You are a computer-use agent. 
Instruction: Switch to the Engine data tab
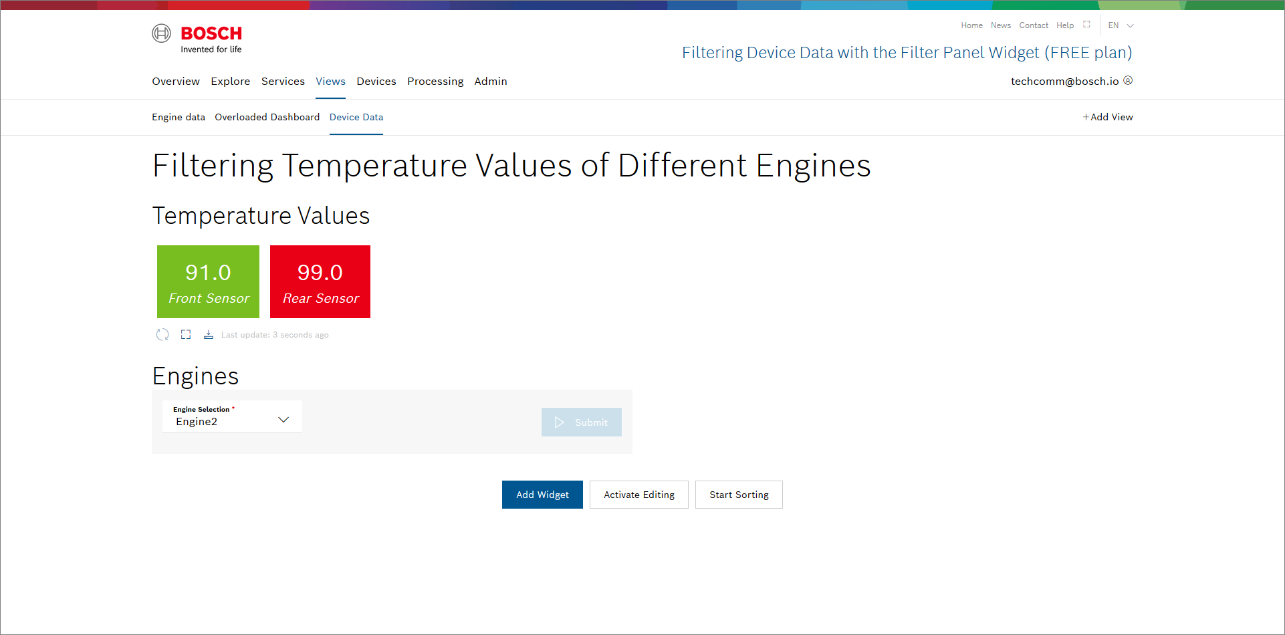pos(179,117)
